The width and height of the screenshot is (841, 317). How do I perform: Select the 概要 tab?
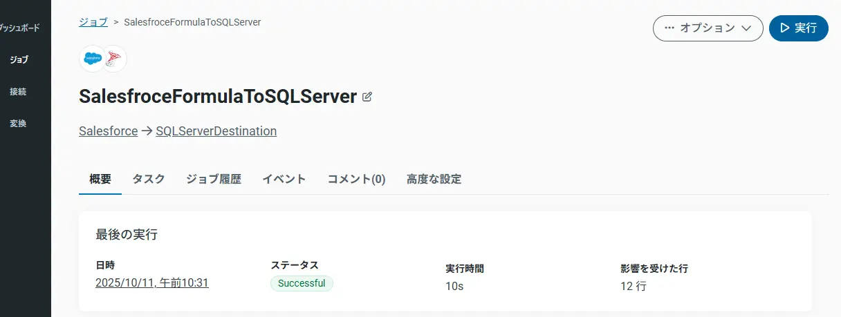(100, 180)
